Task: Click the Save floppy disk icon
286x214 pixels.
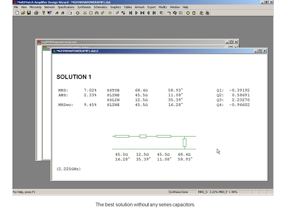Action: pos(29,13)
